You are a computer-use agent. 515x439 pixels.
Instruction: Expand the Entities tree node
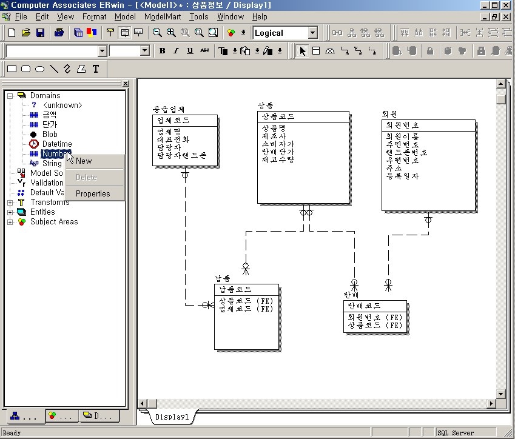(x=10, y=212)
